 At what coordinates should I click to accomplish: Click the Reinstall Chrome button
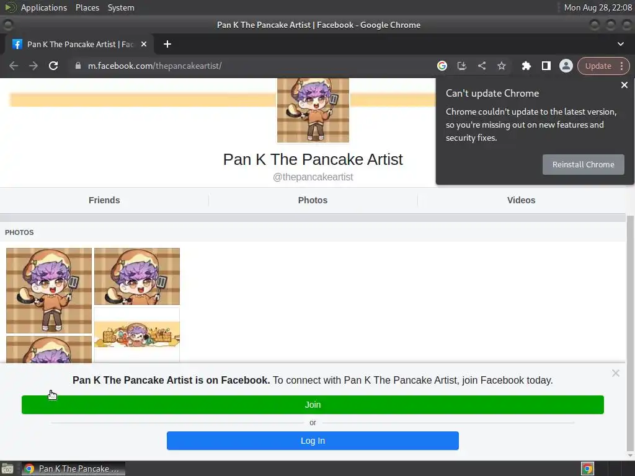click(583, 164)
